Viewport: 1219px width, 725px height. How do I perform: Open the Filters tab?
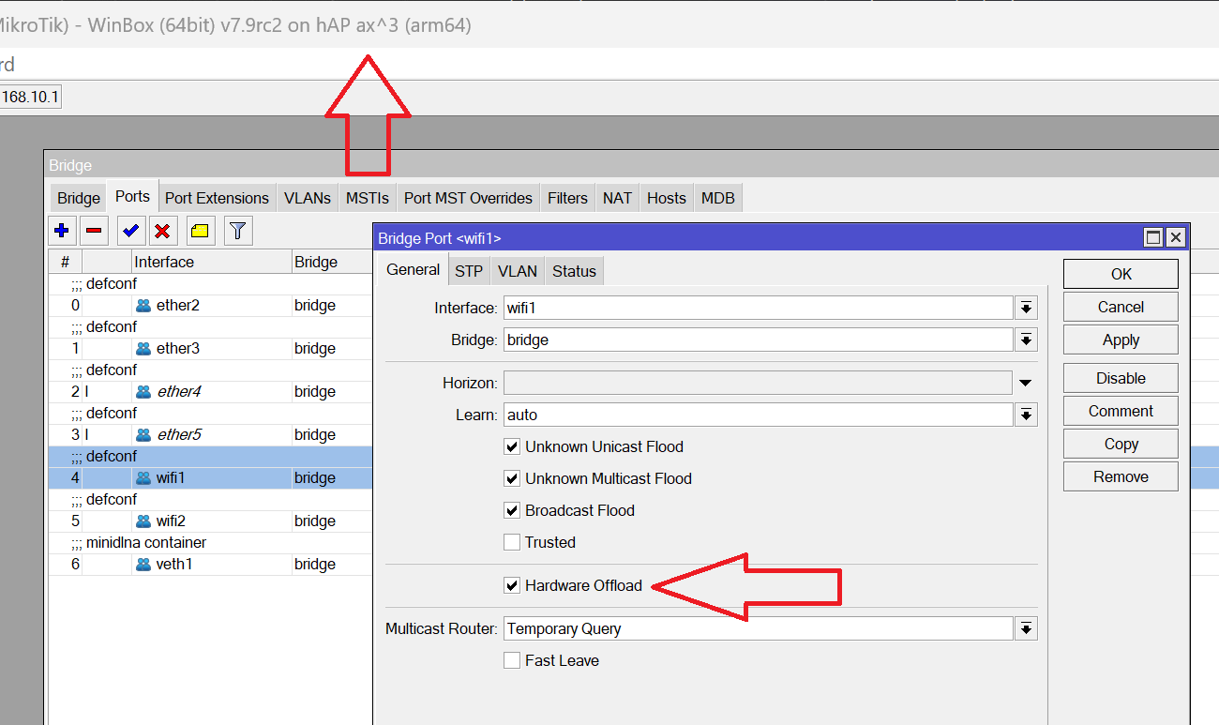(567, 198)
